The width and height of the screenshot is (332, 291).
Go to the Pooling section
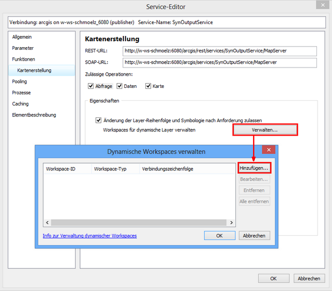click(19, 81)
